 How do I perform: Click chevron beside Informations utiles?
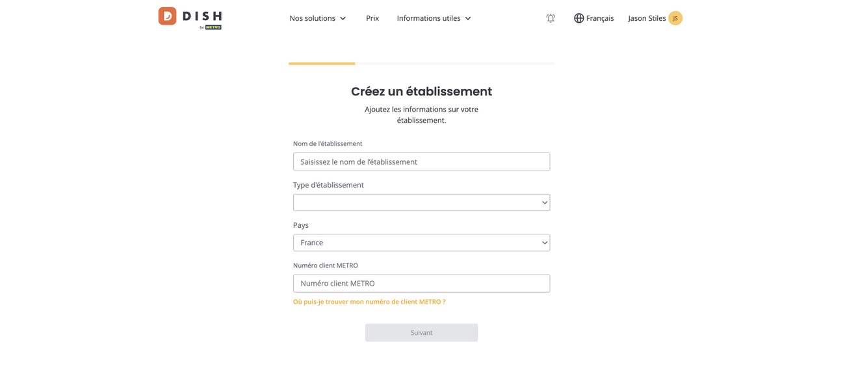pos(468,19)
